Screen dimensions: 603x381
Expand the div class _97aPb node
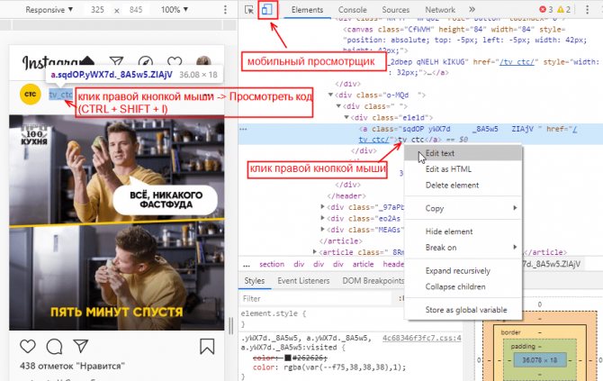tap(322, 207)
